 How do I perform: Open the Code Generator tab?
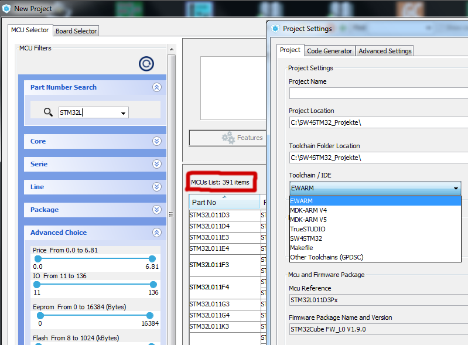(330, 51)
